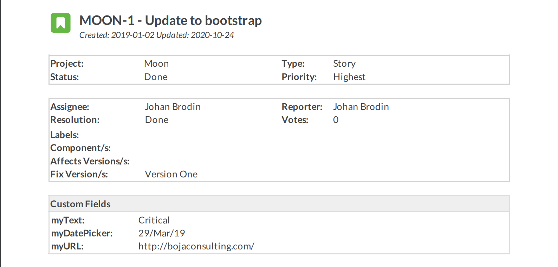This screenshot has width=558, height=267.
Task: Click the Priority value Highest
Action: coord(349,77)
